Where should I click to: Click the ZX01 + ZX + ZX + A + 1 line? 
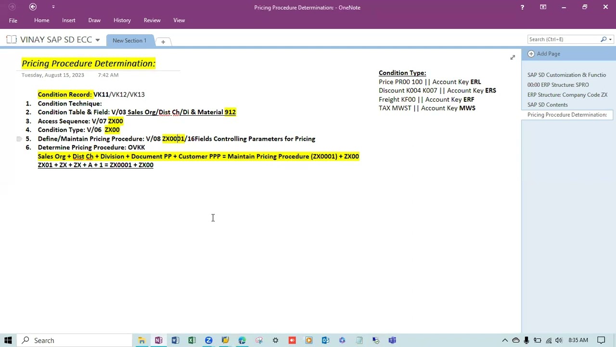pos(96,165)
